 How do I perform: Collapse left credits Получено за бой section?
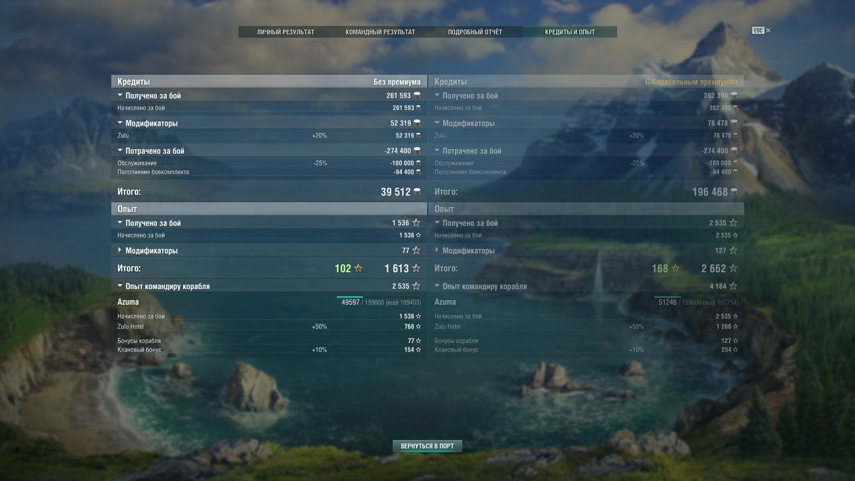(120, 95)
